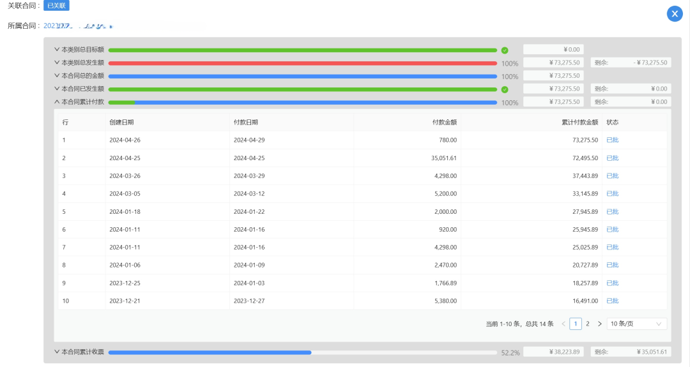Open 已批 status for row 1
This screenshot has height=367, width=690.
612,140
